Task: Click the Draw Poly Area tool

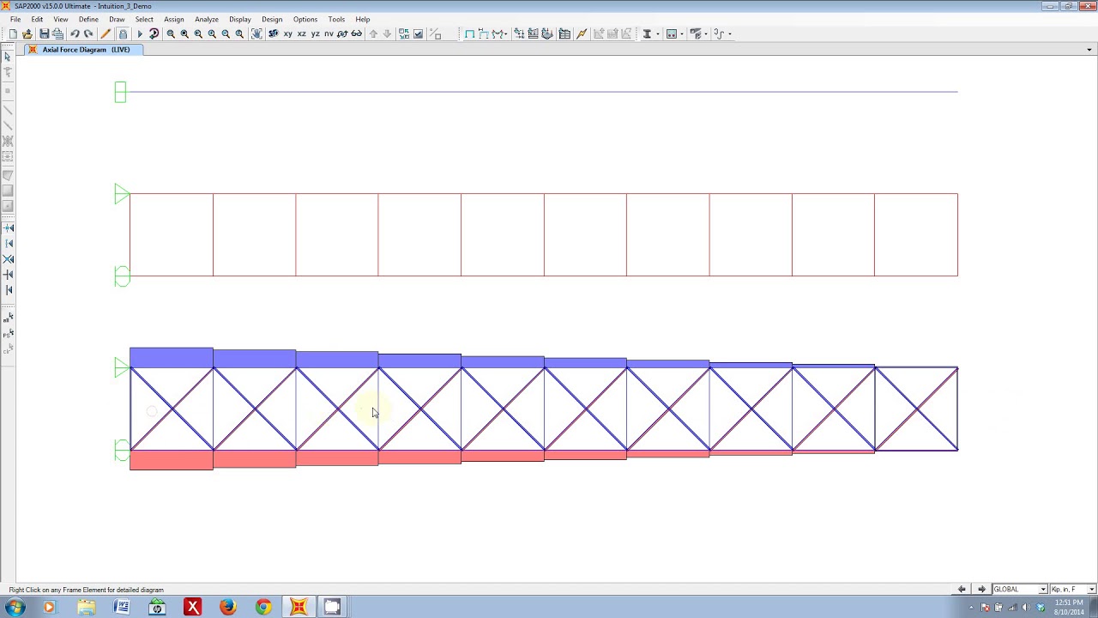Action: 8,175
